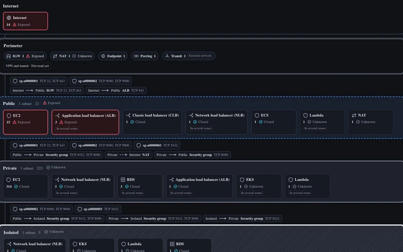
Task: Click the Private to Internet NAT route chip
Action: pos(128,155)
